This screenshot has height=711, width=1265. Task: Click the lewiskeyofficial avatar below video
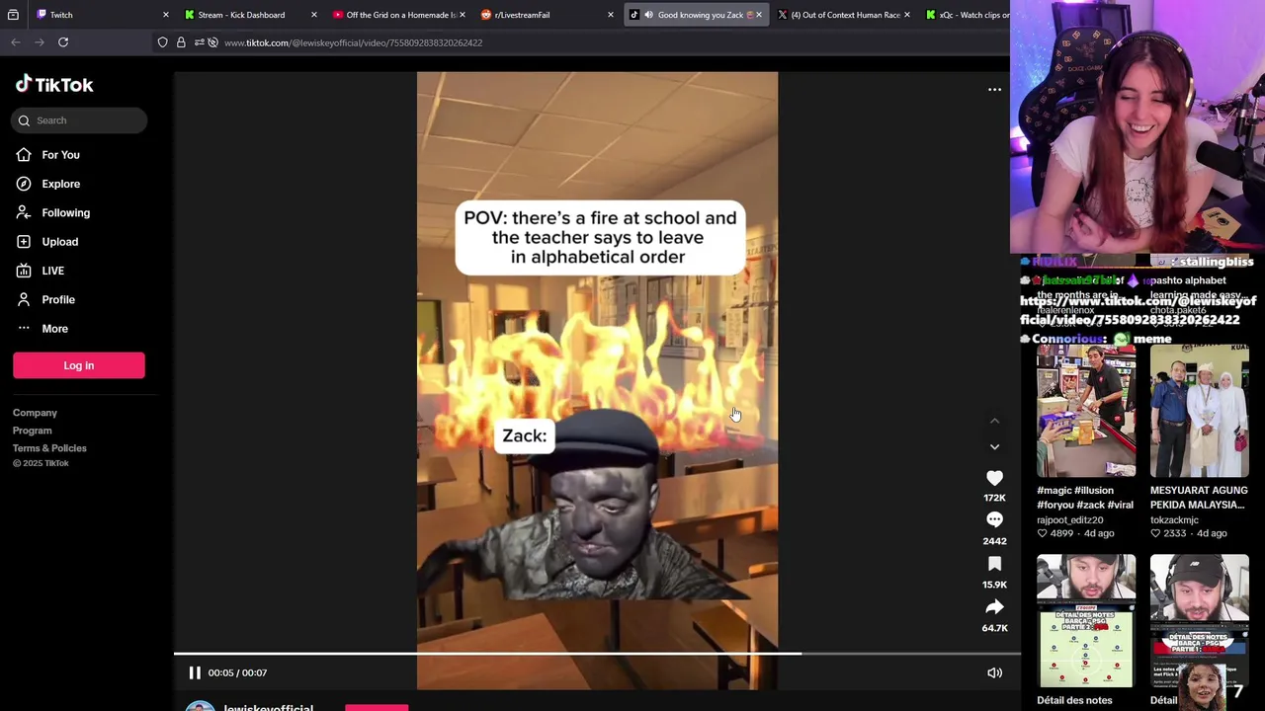tap(200, 705)
